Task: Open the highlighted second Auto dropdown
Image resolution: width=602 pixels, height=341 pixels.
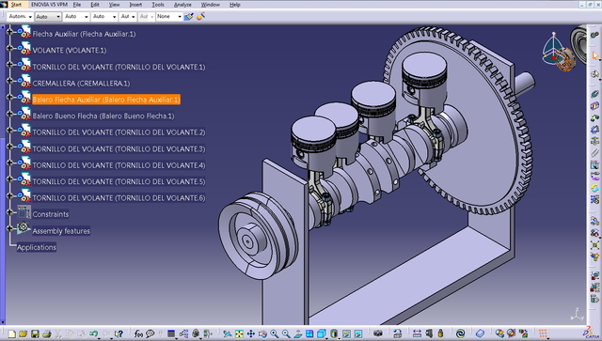Action: point(48,17)
